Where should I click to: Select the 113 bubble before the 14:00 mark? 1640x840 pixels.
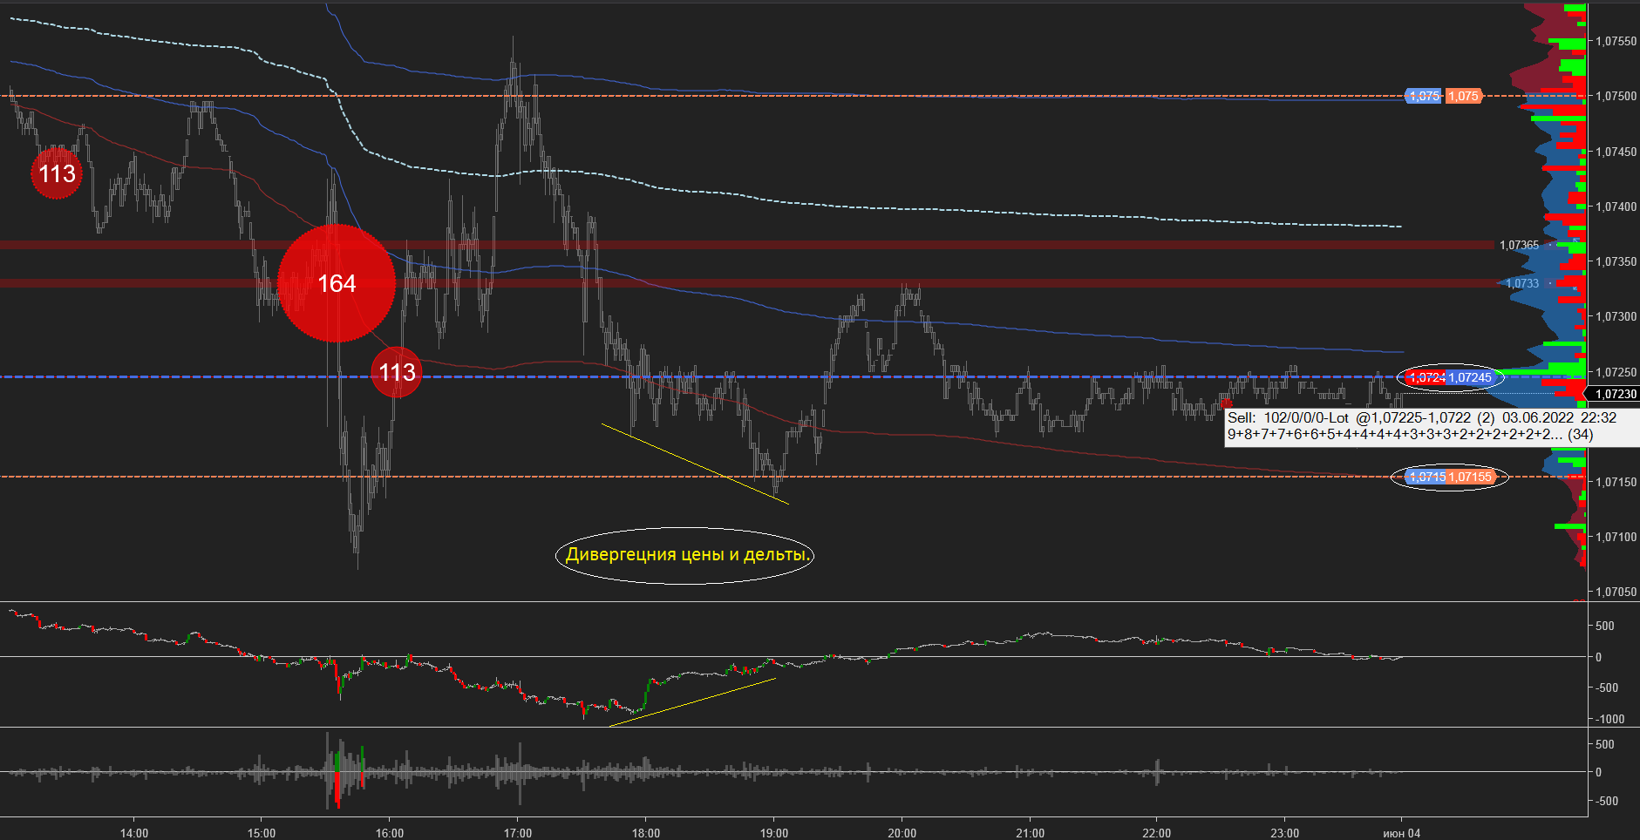(57, 173)
